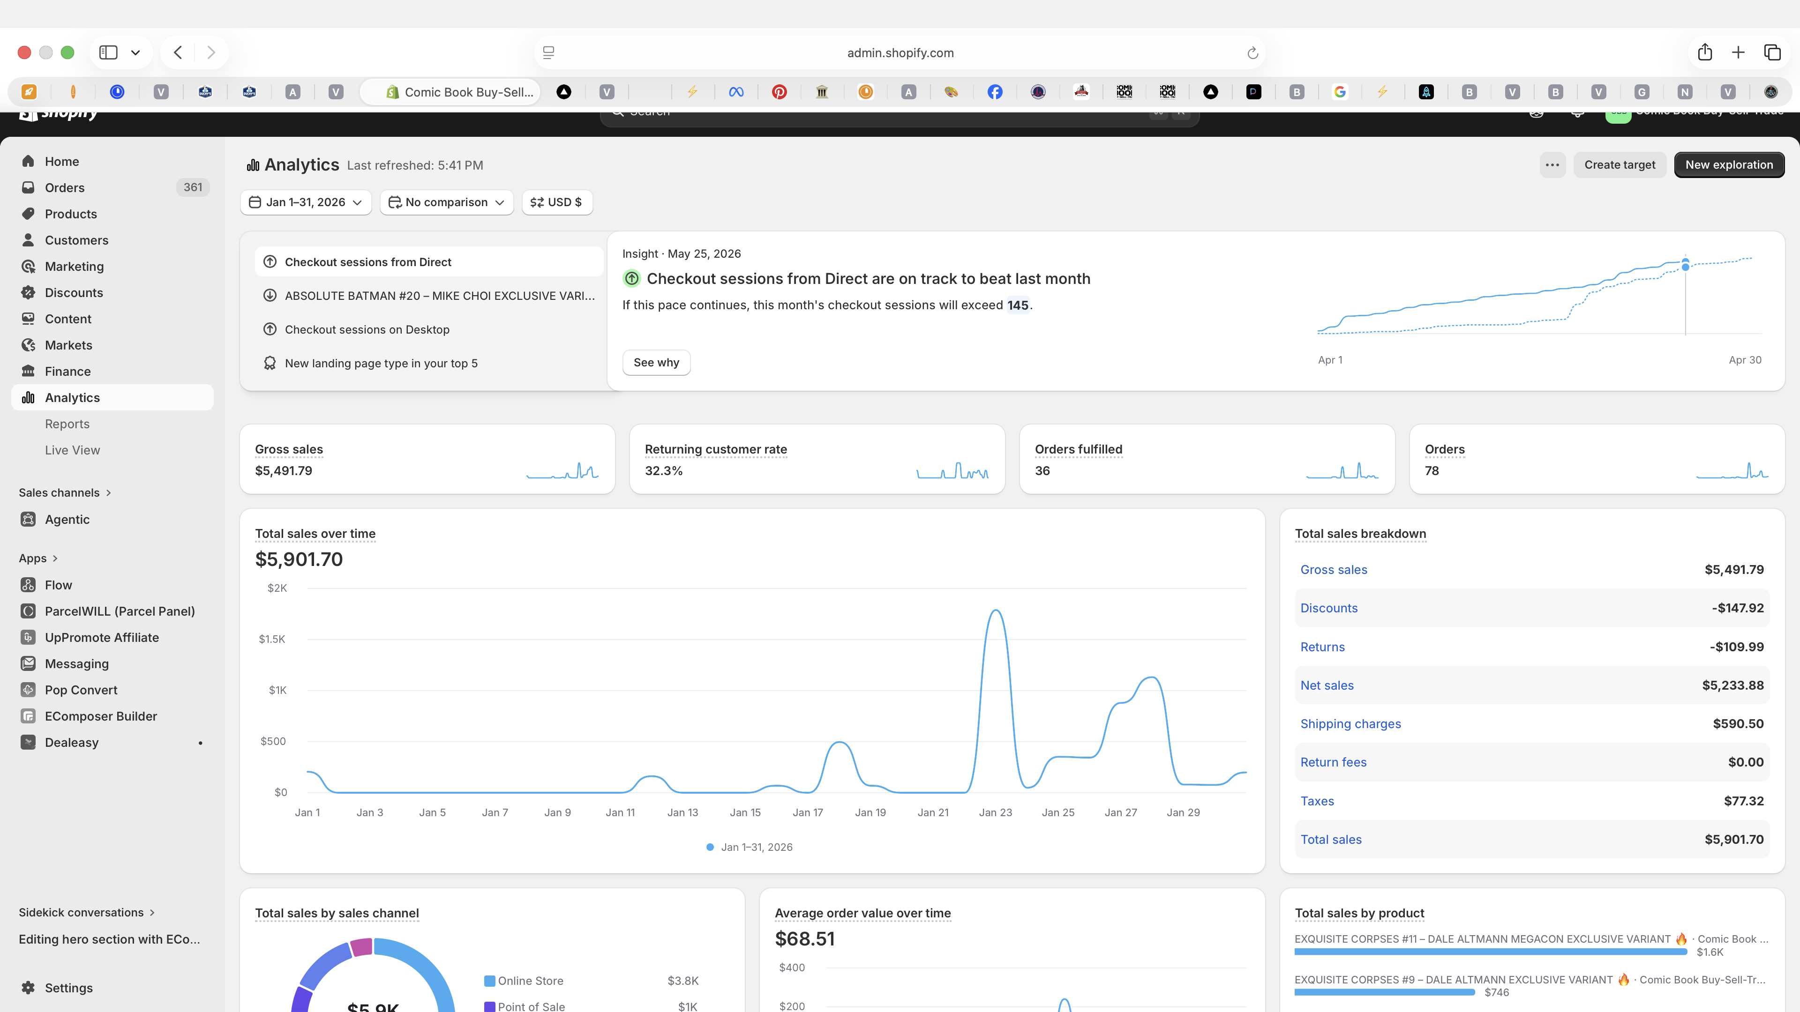Open the Returning customer rate card
Screen dimensions: 1800x1012
point(817,459)
